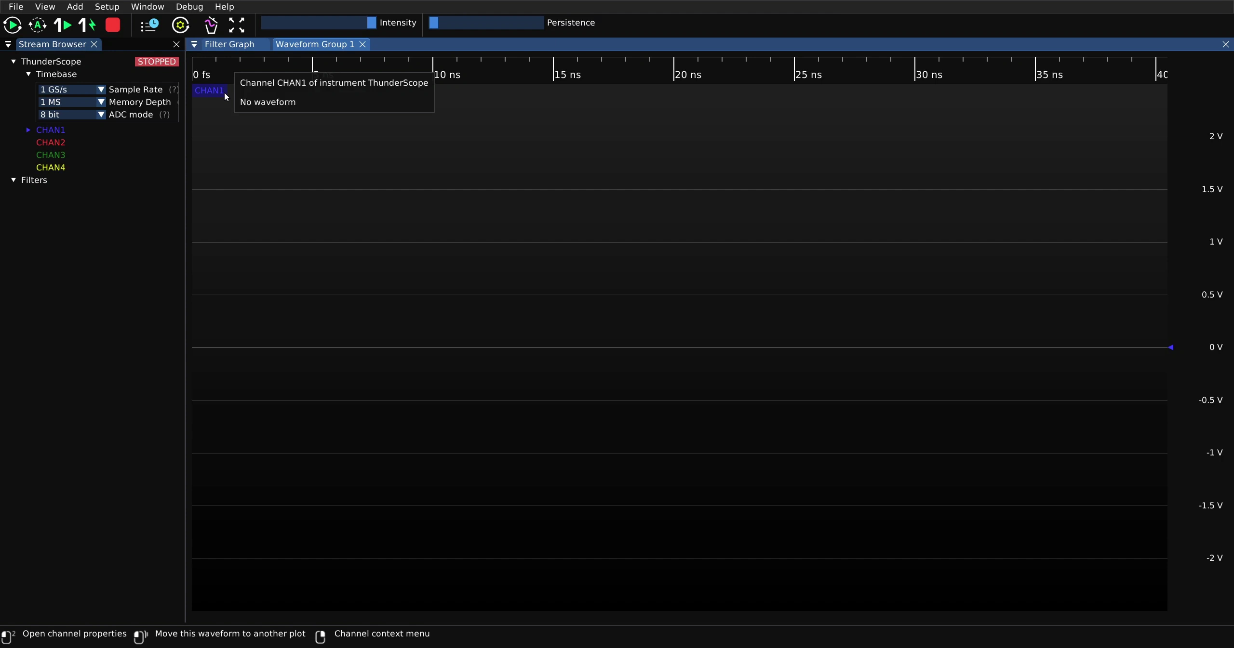Screen dimensions: 1234x648
Task: Adjust the Intensity slider
Action: pos(319,23)
